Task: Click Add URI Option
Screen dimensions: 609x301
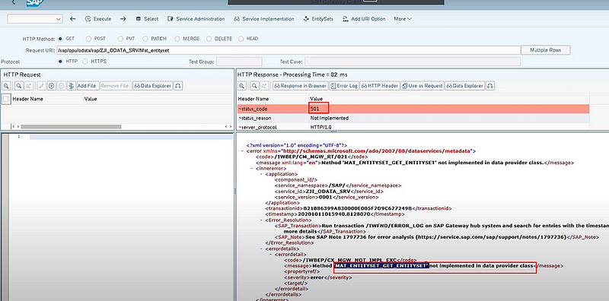Action: point(364,18)
